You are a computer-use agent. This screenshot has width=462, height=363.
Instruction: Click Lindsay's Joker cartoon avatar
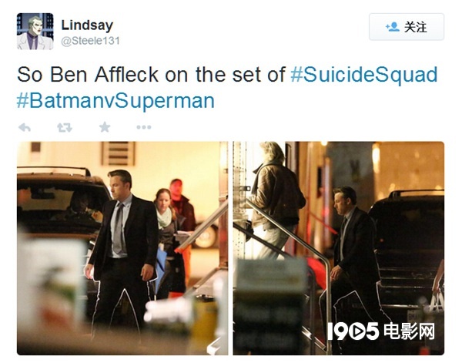pos(35,32)
